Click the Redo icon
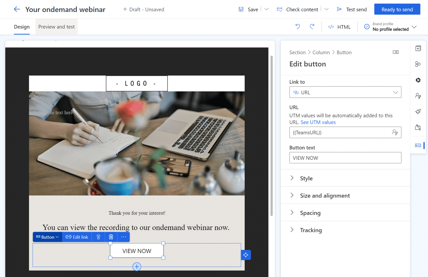 click(x=312, y=27)
